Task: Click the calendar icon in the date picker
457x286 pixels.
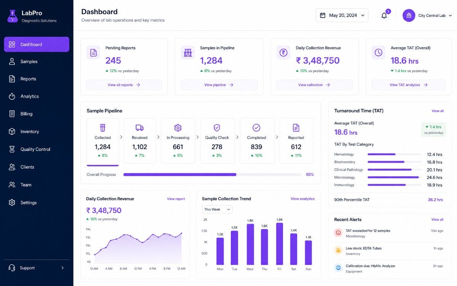Action: 323,15
